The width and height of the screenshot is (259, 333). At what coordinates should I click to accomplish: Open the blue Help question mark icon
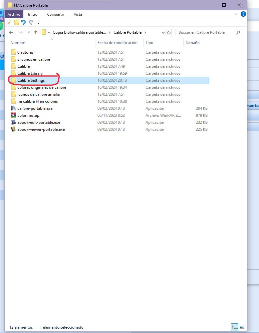243,14
